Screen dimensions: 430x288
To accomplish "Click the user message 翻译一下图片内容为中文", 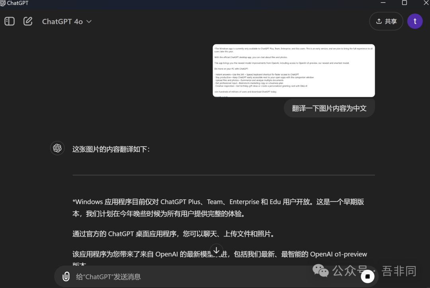I will click(x=329, y=108).
